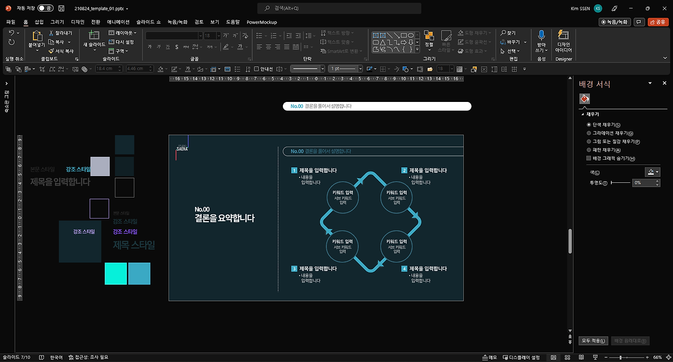Select Solid fill (단색 채우기) radio
Image resolution: width=673 pixels, height=362 pixels.
(589, 125)
